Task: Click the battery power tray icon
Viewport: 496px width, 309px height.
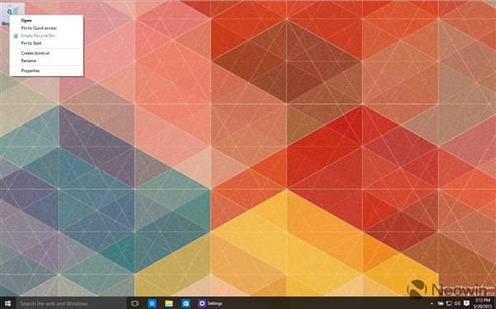Action: (441, 303)
